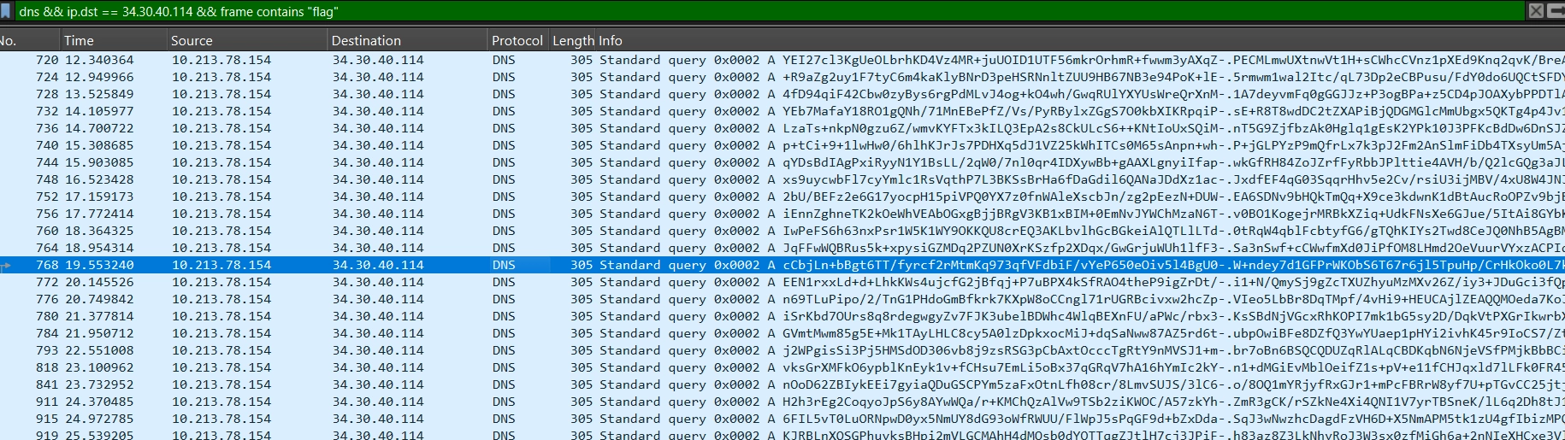This screenshot has width=1565, height=440.
Task: Clear the display filter with X button
Action: pos(1536,10)
